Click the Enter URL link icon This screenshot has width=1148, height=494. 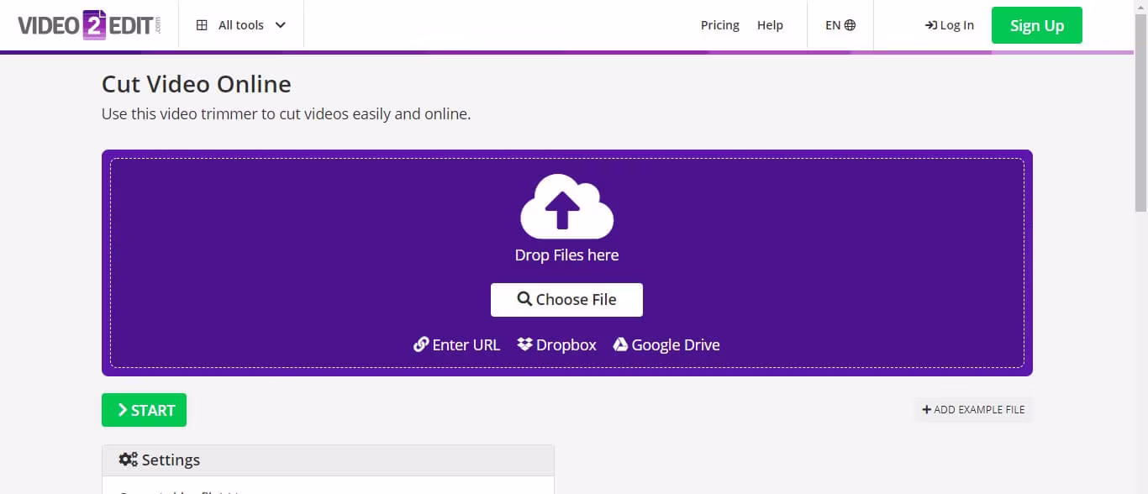421,344
